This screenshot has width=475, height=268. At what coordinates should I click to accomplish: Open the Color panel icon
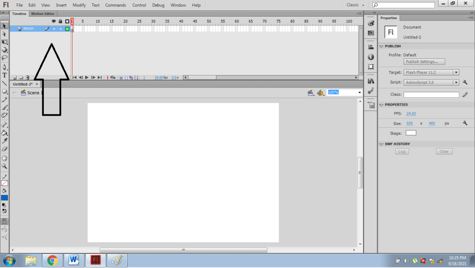[x=371, y=23]
